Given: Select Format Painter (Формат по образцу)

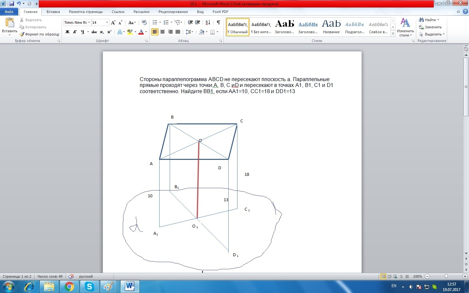Looking at the screenshot, I should pyautogui.click(x=39, y=34).
